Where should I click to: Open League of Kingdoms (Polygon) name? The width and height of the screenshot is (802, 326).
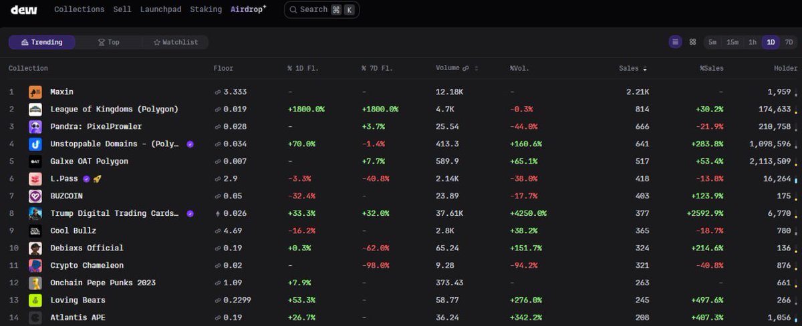tap(114, 109)
